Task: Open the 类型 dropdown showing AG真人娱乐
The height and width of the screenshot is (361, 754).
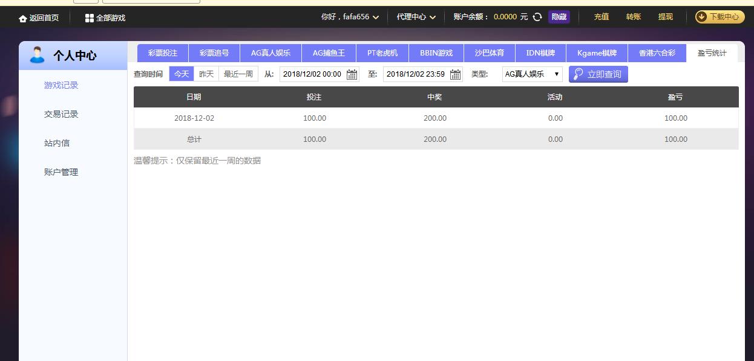Action: pyautogui.click(x=532, y=74)
